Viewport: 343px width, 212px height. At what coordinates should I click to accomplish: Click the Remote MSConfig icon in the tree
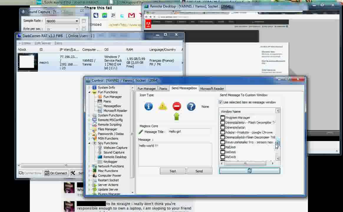95,120
